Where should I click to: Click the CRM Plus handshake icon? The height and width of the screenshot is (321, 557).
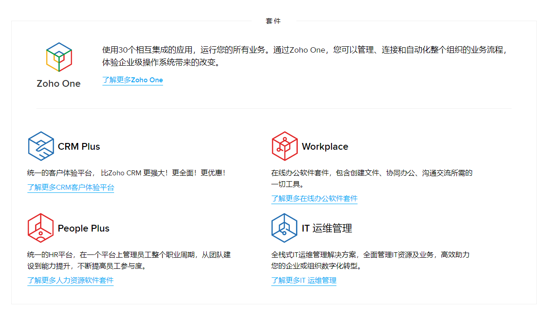click(x=41, y=146)
